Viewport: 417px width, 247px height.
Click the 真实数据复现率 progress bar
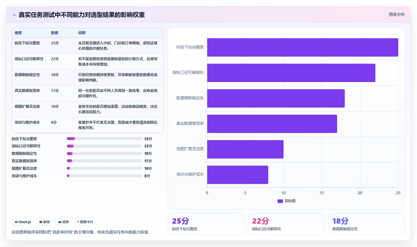[104, 161]
